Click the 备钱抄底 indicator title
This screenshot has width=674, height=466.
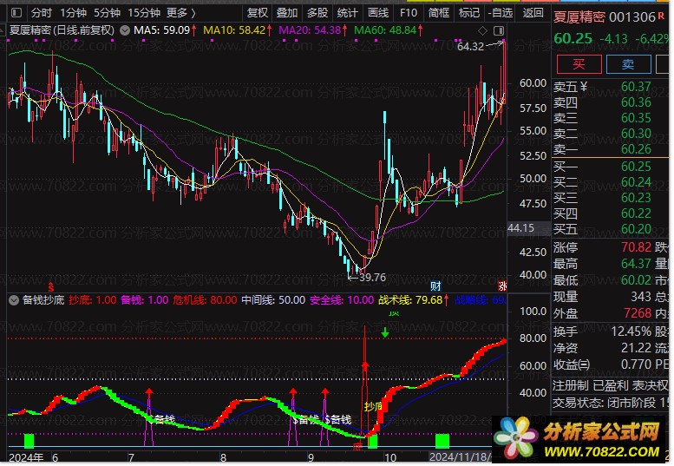[43, 299]
